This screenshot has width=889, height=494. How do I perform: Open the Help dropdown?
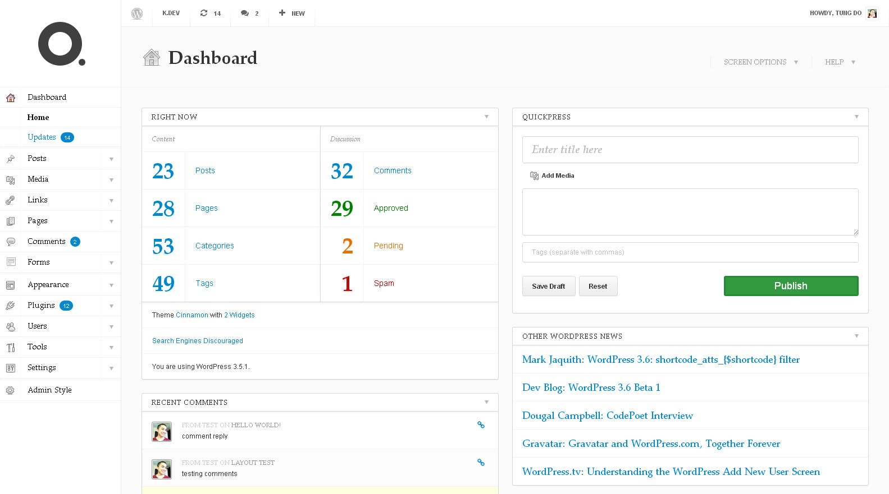[x=840, y=62]
